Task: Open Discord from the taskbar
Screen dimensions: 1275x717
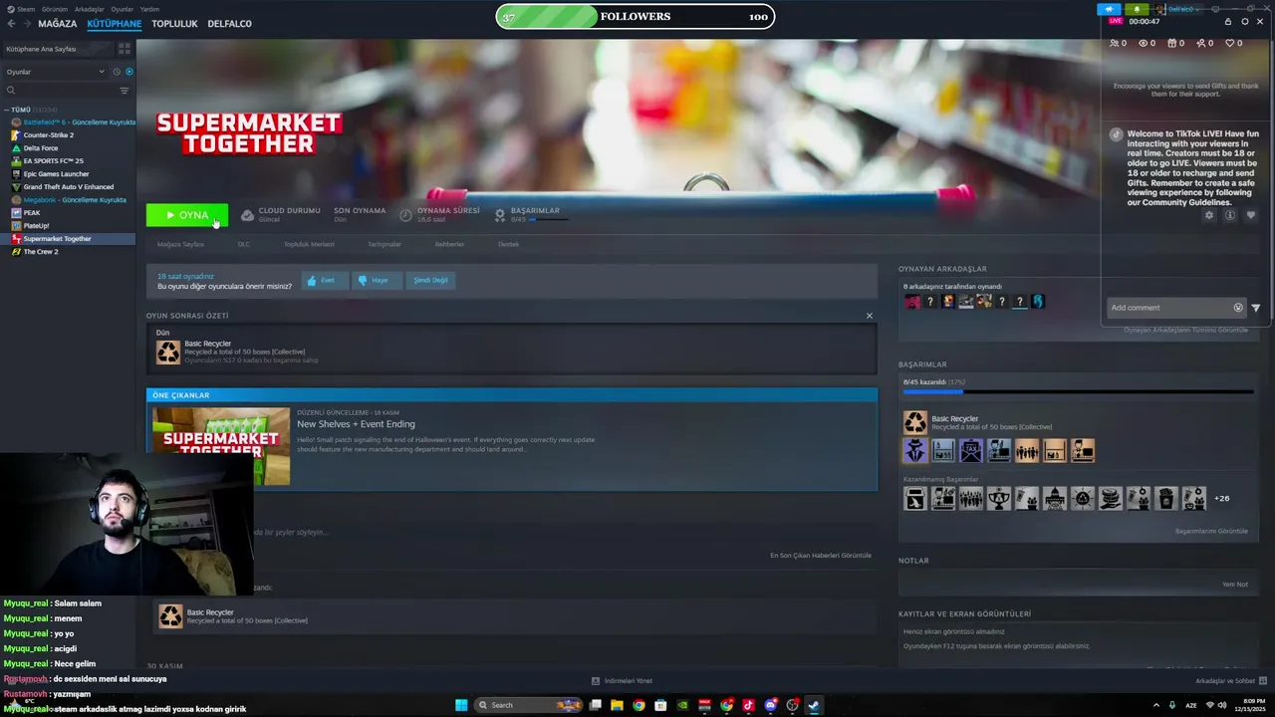Action: [770, 705]
